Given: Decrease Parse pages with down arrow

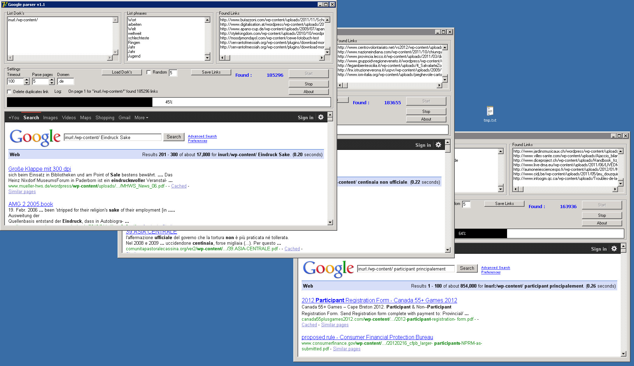Looking at the screenshot, I should (52, 83).
